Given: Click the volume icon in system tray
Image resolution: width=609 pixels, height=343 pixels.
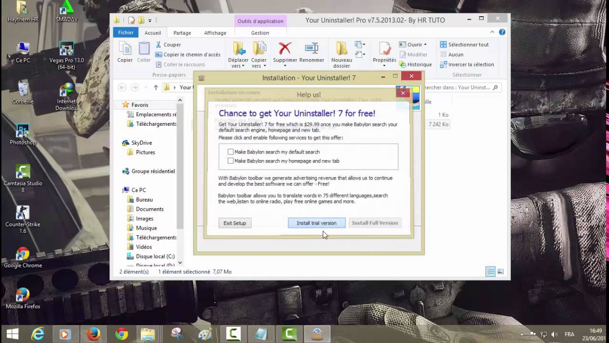Looking at the screenshot, I should click(x=554, y=334).
